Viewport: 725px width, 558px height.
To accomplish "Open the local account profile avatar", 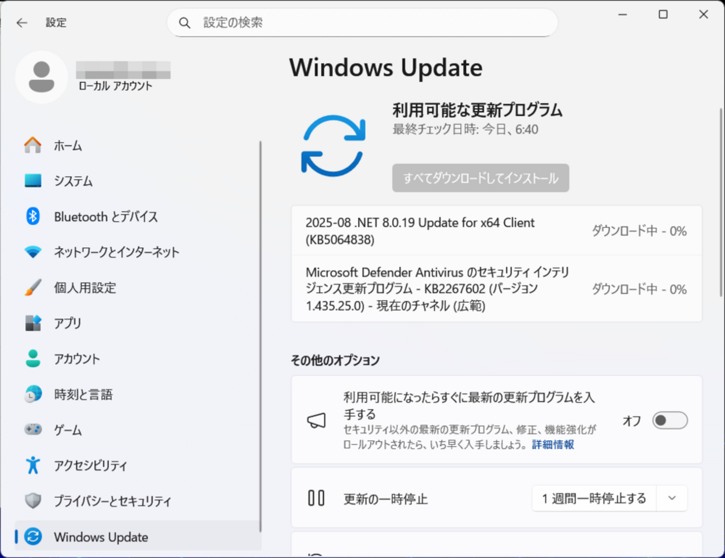I will (41, 77).
